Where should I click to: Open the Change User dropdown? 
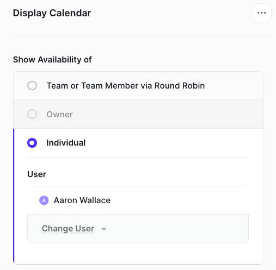(x=138, y=229)
